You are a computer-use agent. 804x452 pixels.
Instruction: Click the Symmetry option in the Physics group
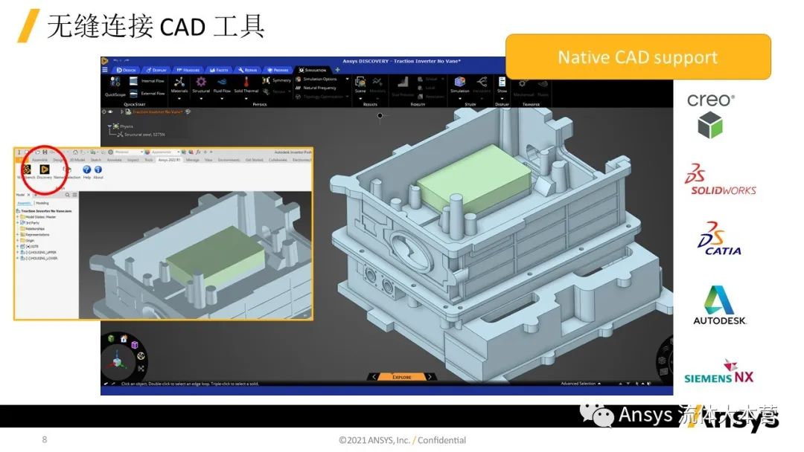276,80
